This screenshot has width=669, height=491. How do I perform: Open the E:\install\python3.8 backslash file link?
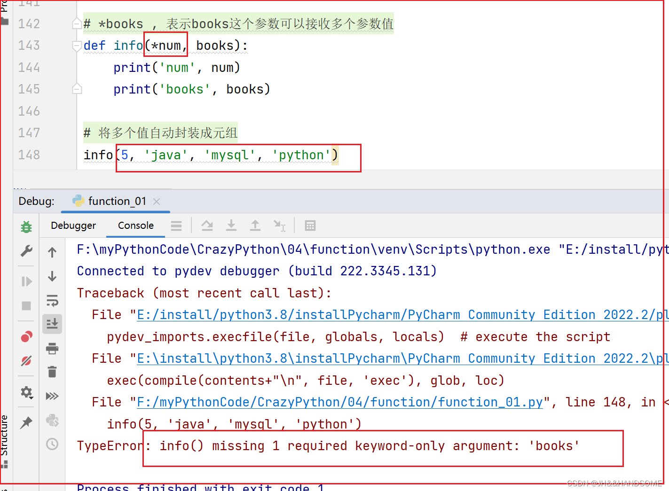(402, 359)
